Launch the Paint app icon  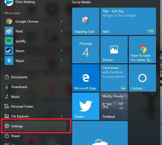9,31
